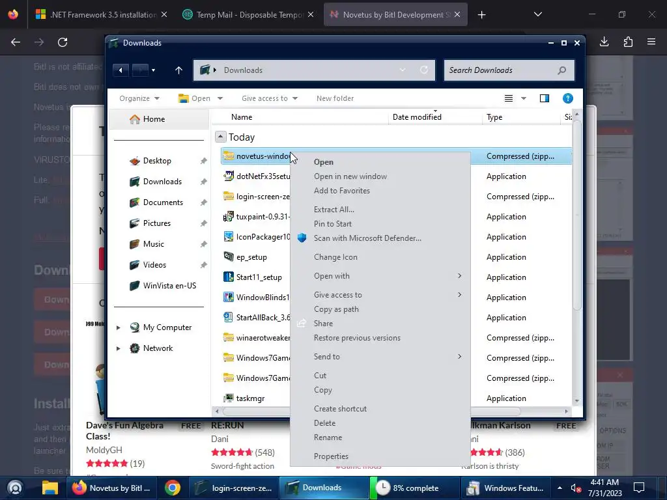667x500 pixels.
Task: Click the up-one-level arrow in Explorer
Action: coord(178,70)
